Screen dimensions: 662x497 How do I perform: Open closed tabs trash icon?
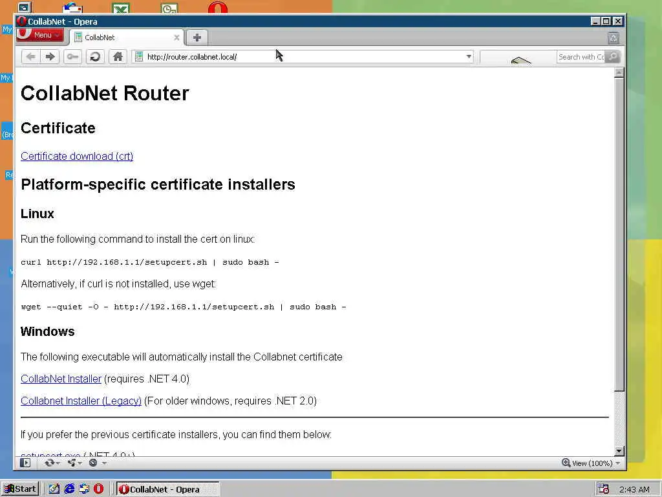614,38
